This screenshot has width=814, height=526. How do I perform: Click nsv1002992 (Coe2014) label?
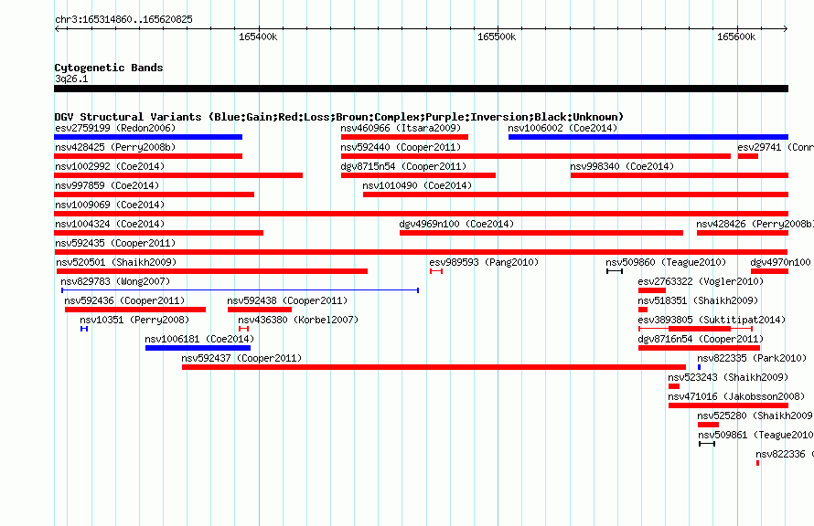click(110, 166)
